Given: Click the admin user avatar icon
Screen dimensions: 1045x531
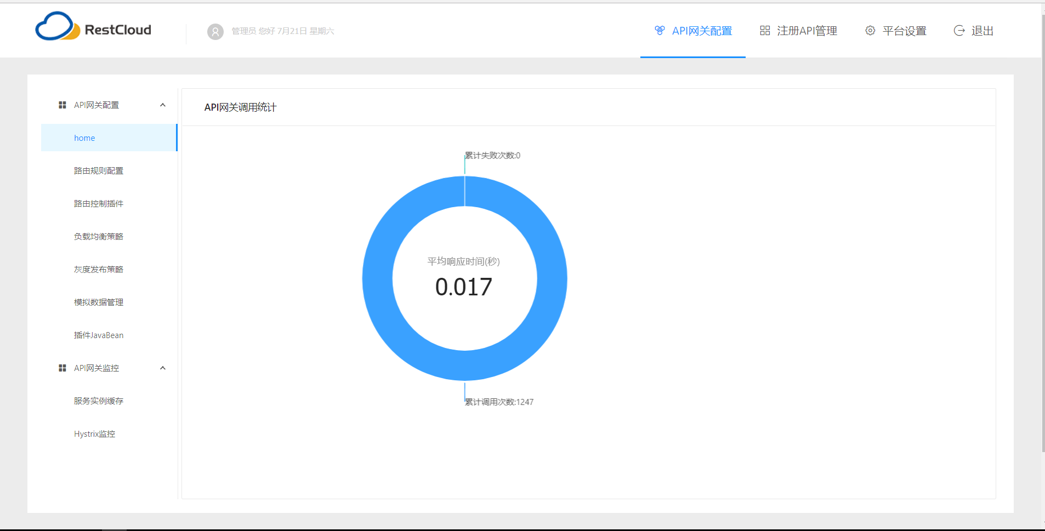Looking at the screenshot, I should click(x=215, y=31).
